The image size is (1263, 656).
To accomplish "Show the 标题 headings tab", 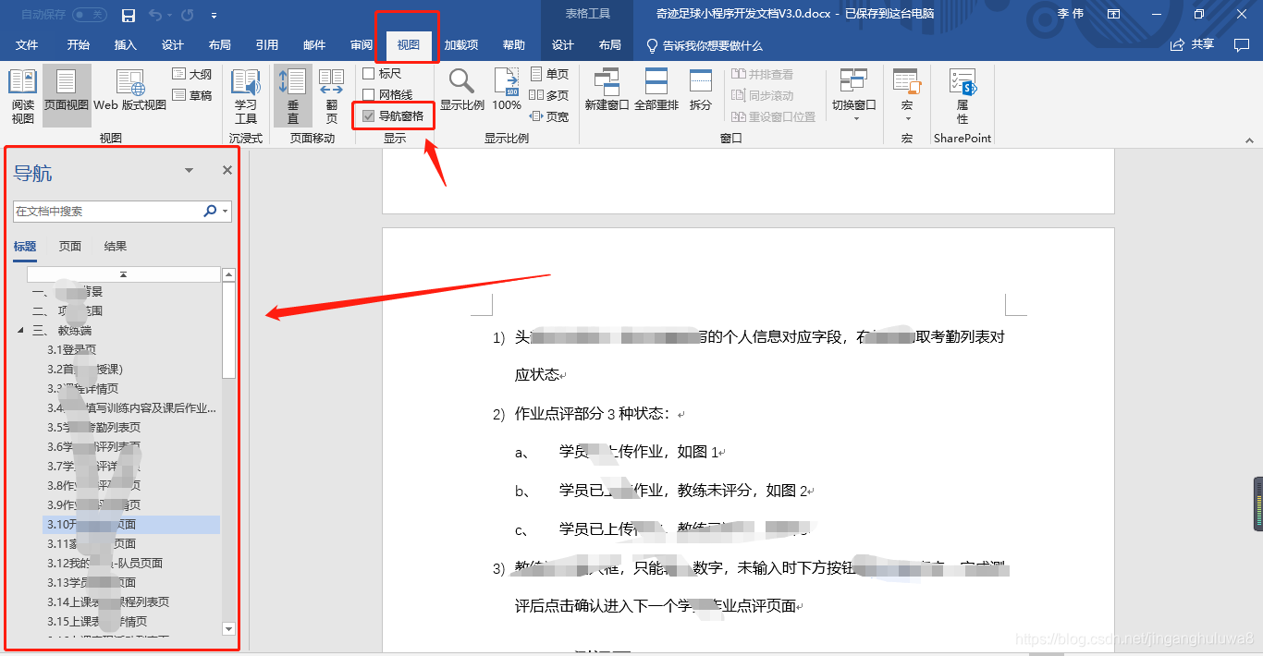I will pyautogui.click(x=25, y=247).
